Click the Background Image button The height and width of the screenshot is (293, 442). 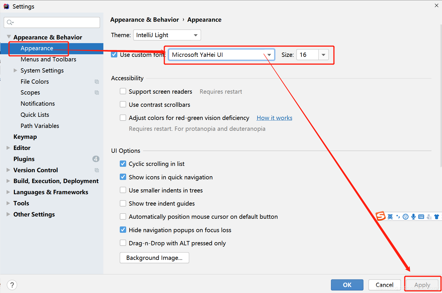point(154,258)
